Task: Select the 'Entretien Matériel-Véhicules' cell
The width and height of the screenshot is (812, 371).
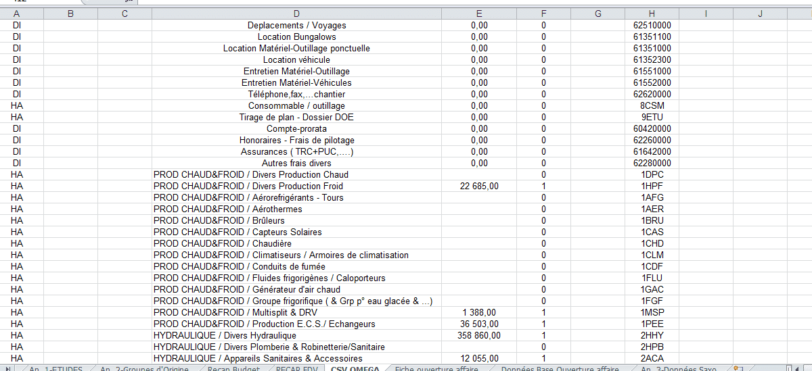Action: click(296, 82)
